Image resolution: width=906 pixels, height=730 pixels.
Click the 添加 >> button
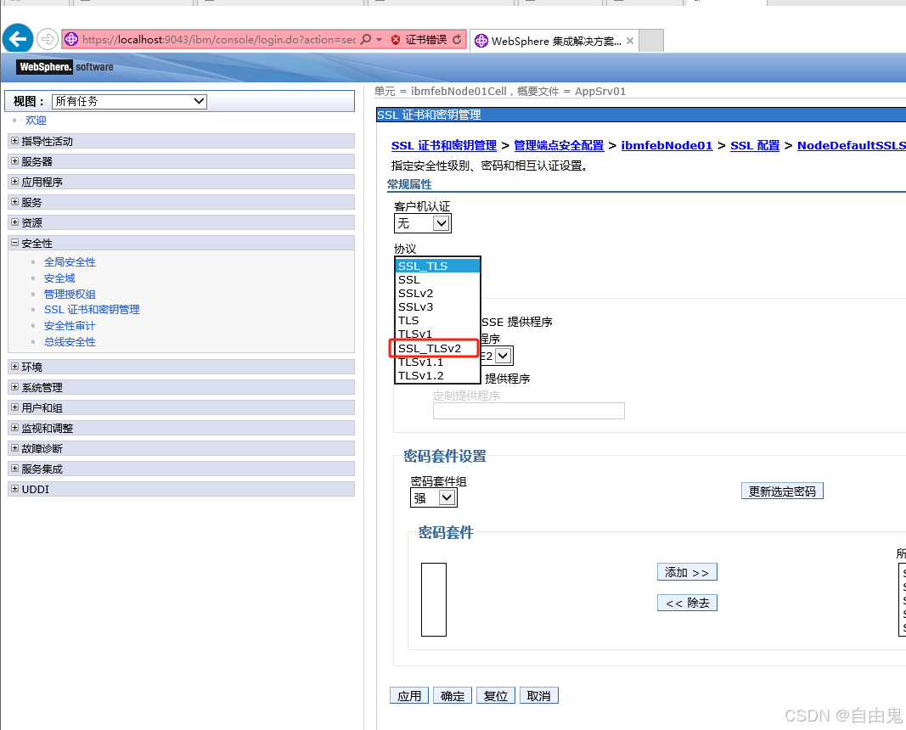coord(687,572)
